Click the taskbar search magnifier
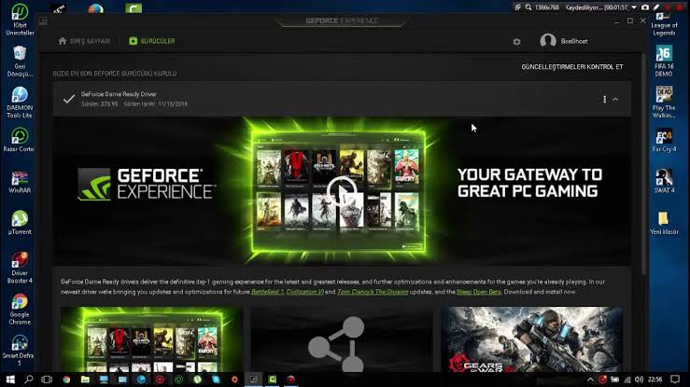 [x=29, y=380]
